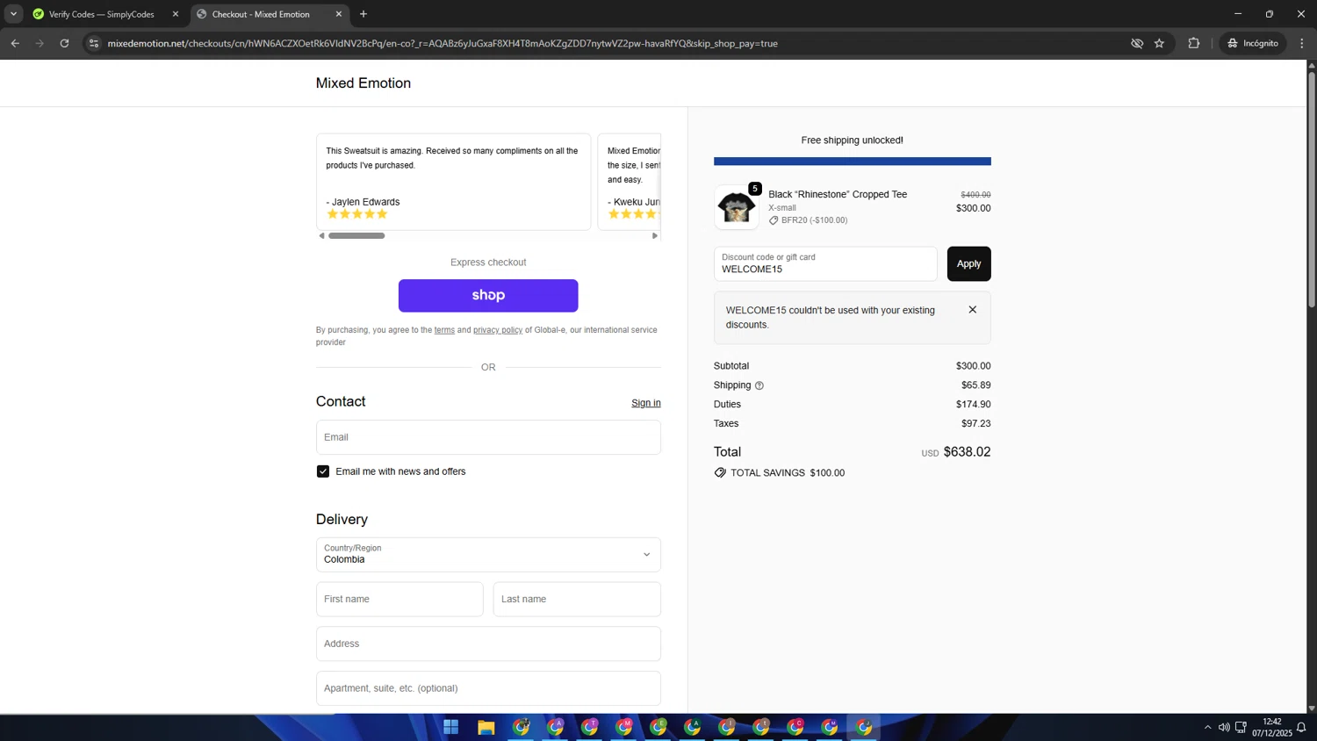Reload the checkout page
Image resolution: width=1317 pixels, height=741 pixels.
coord(64,43)
